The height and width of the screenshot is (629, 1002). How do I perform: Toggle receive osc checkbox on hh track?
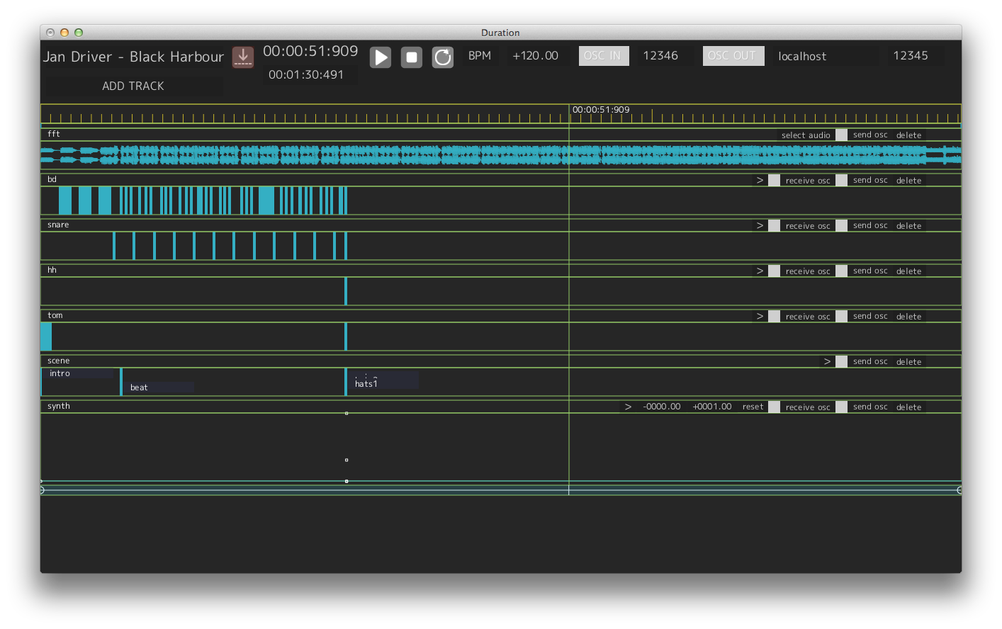[x=775, y=271]
